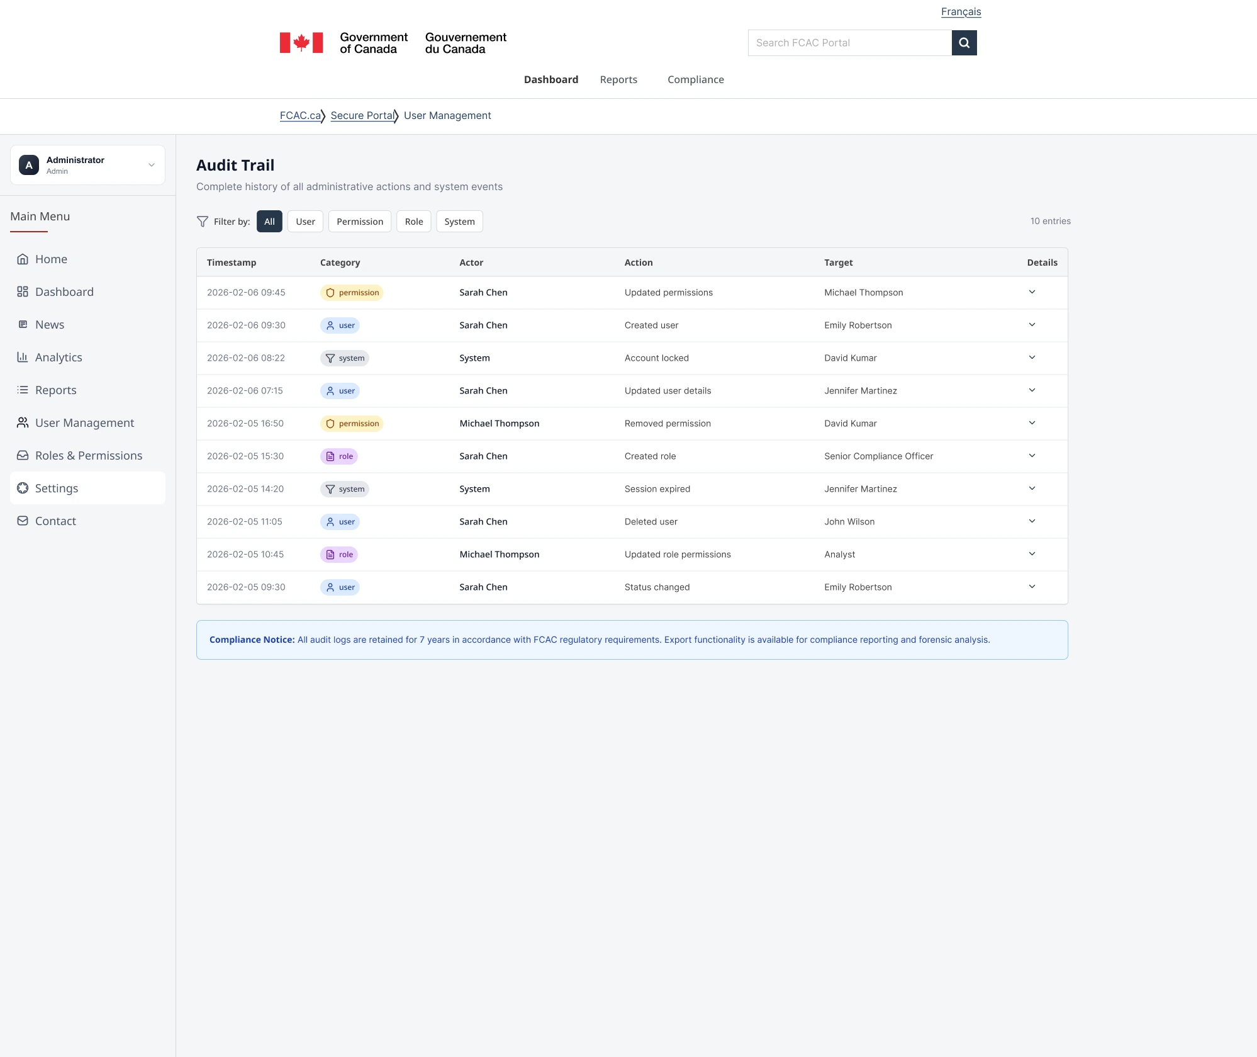Viewport: 1257px width, 1057px height.
Task: Select Settings in the Main Menu
Action: 87,488
